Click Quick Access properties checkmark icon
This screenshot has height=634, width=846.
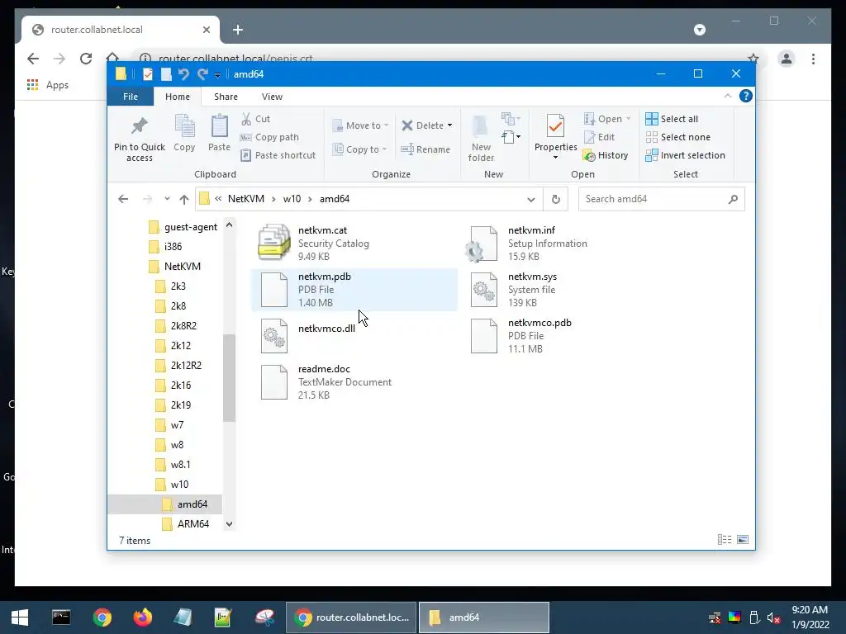(x=147, y=74)
